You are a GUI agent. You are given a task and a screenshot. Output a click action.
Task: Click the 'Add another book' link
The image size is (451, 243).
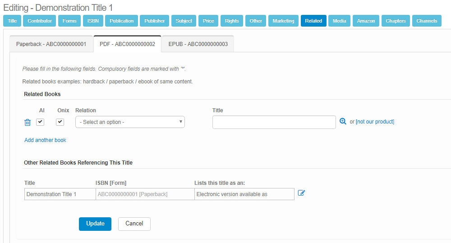45,140
